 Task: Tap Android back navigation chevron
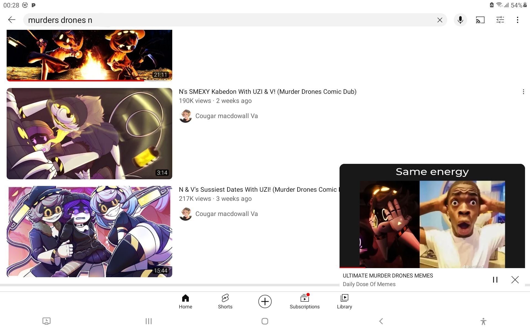coord(381,321)
